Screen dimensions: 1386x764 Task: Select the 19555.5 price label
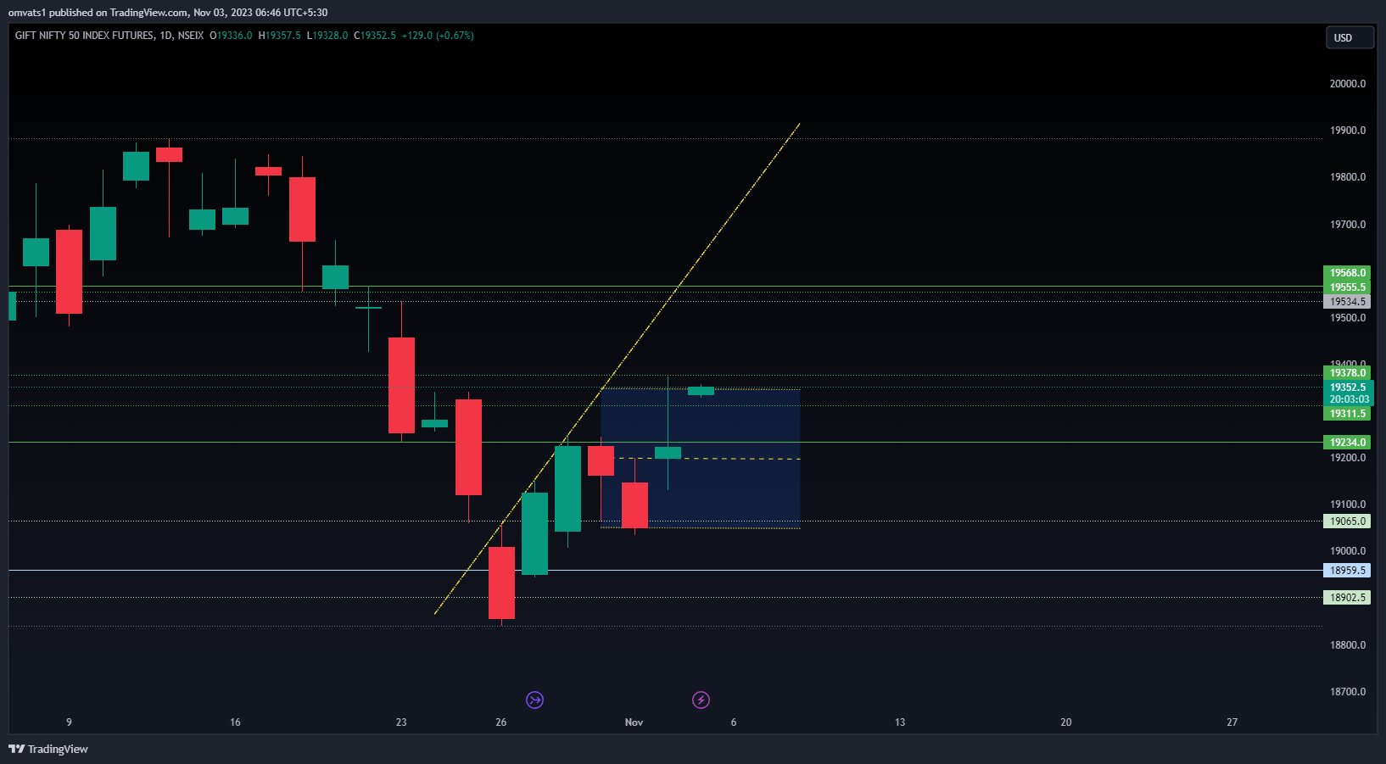click(1347, 287)
